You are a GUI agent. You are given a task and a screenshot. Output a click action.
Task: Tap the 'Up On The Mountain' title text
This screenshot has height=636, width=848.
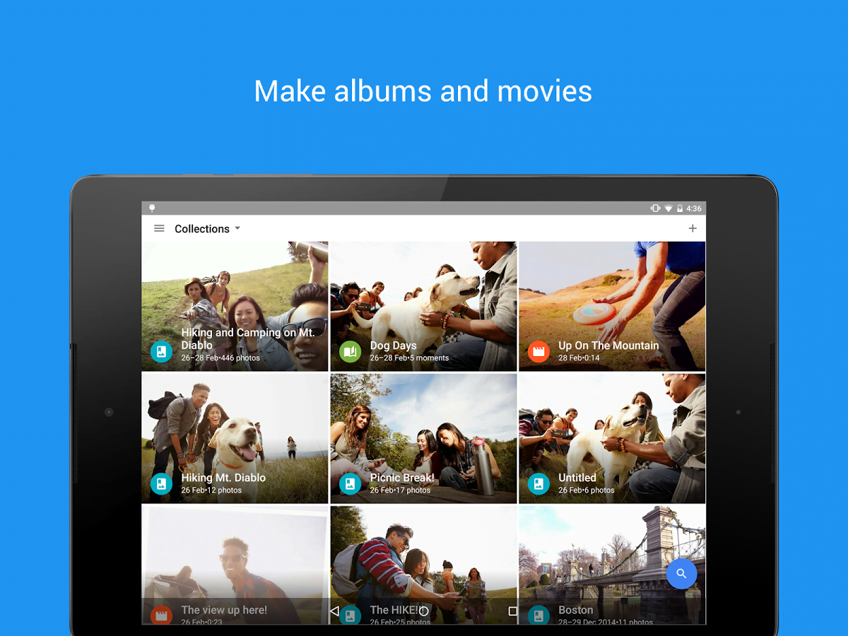point(608,346)
